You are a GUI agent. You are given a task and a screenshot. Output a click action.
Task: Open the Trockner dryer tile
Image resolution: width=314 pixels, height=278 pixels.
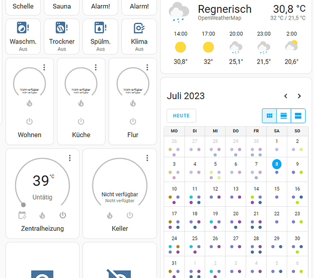pos(62,36)
